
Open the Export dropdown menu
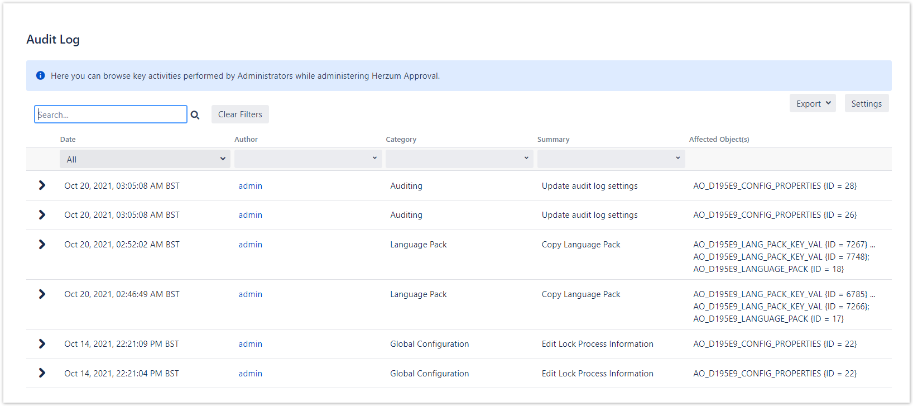click(813, 103)
